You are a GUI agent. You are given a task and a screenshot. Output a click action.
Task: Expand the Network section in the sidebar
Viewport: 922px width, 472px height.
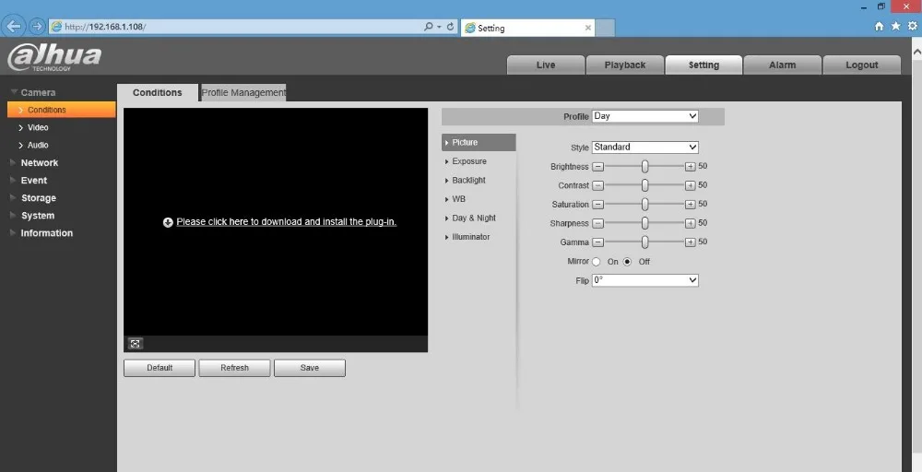(x=40, y=163)
